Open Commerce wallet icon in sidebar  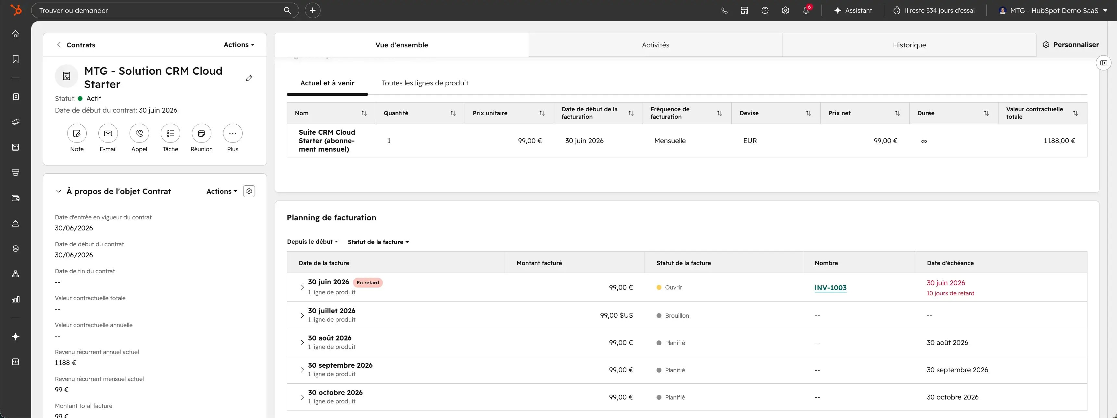tap(16, 198)
